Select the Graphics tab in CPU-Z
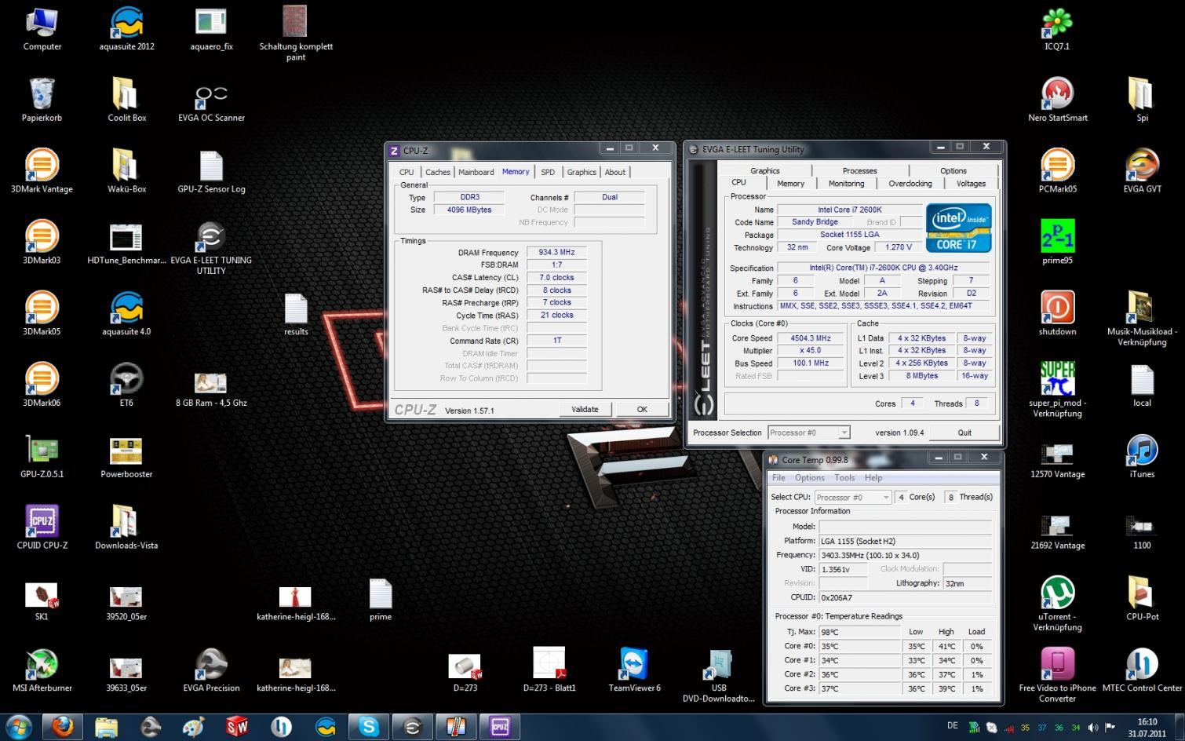 tap(582, 172)
